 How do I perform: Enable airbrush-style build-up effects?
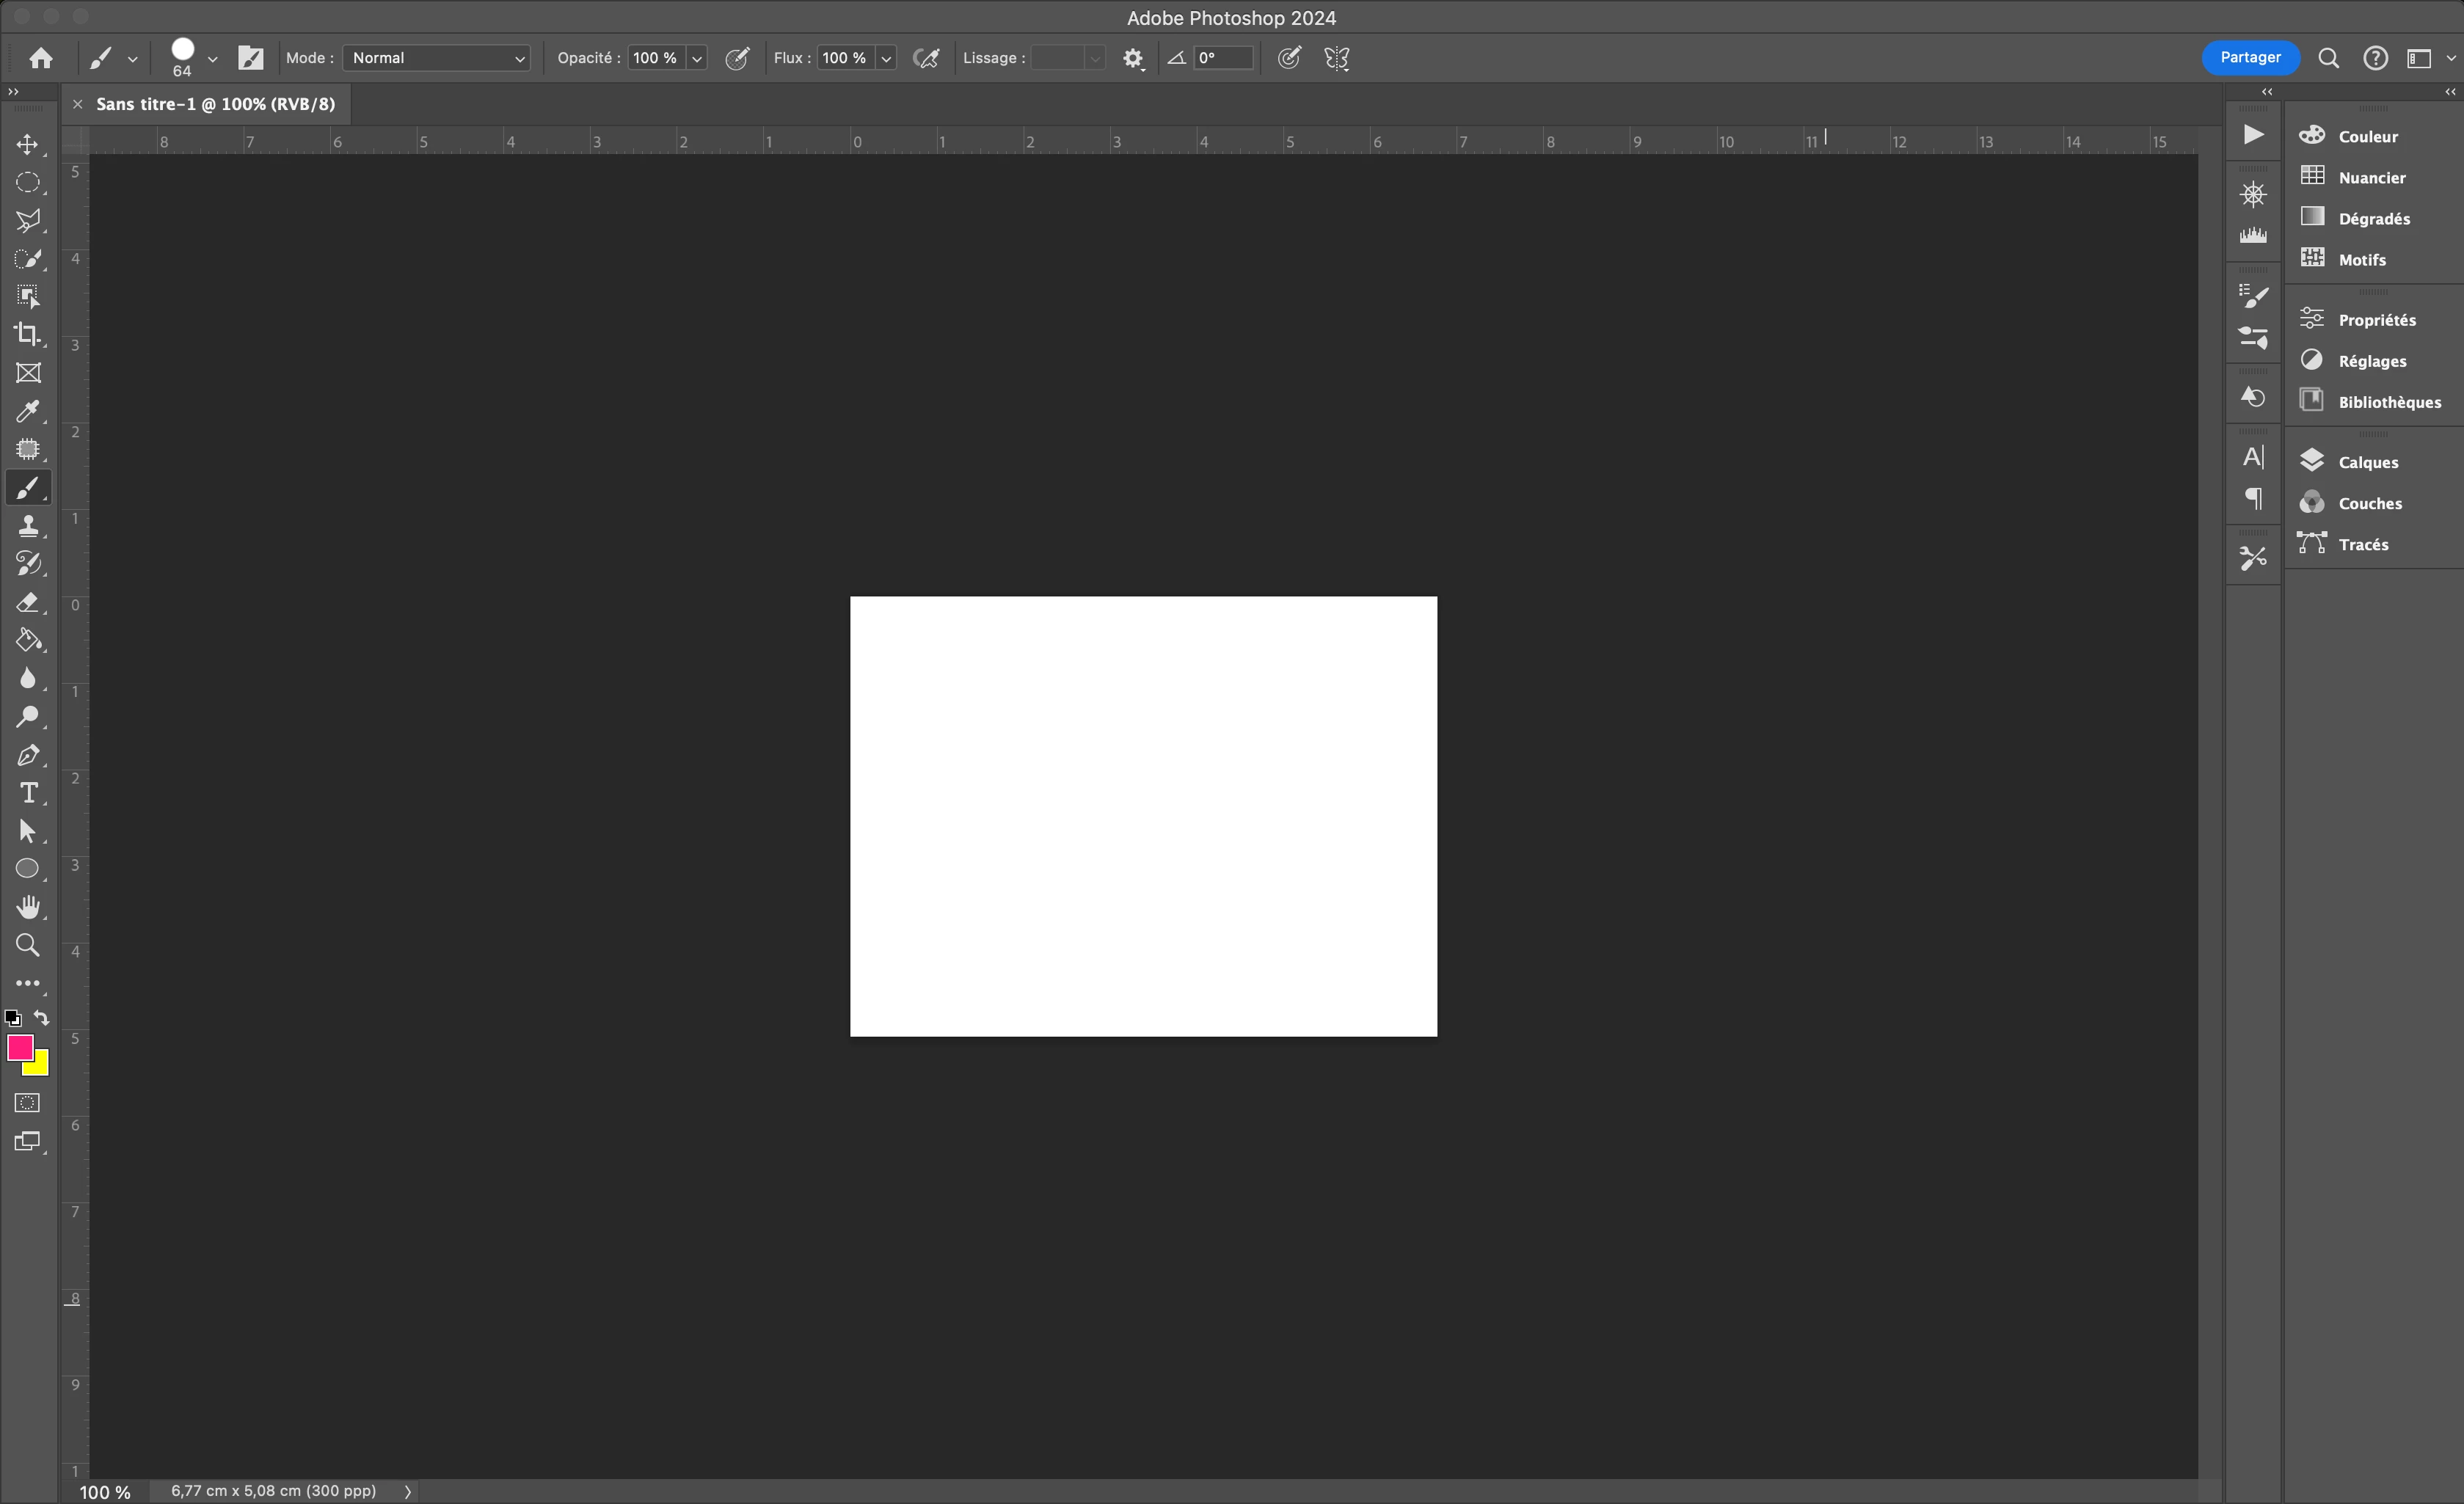tap(927, 58)
